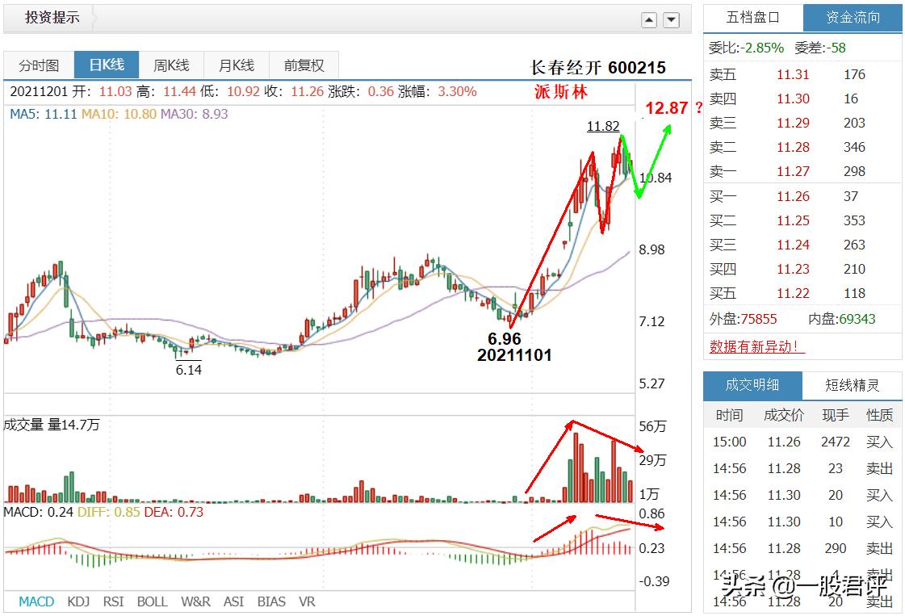The height and width of the screenshot is (616, 905).
Task: Click the down arrow on 投资提示 banner
Action: 672,19
